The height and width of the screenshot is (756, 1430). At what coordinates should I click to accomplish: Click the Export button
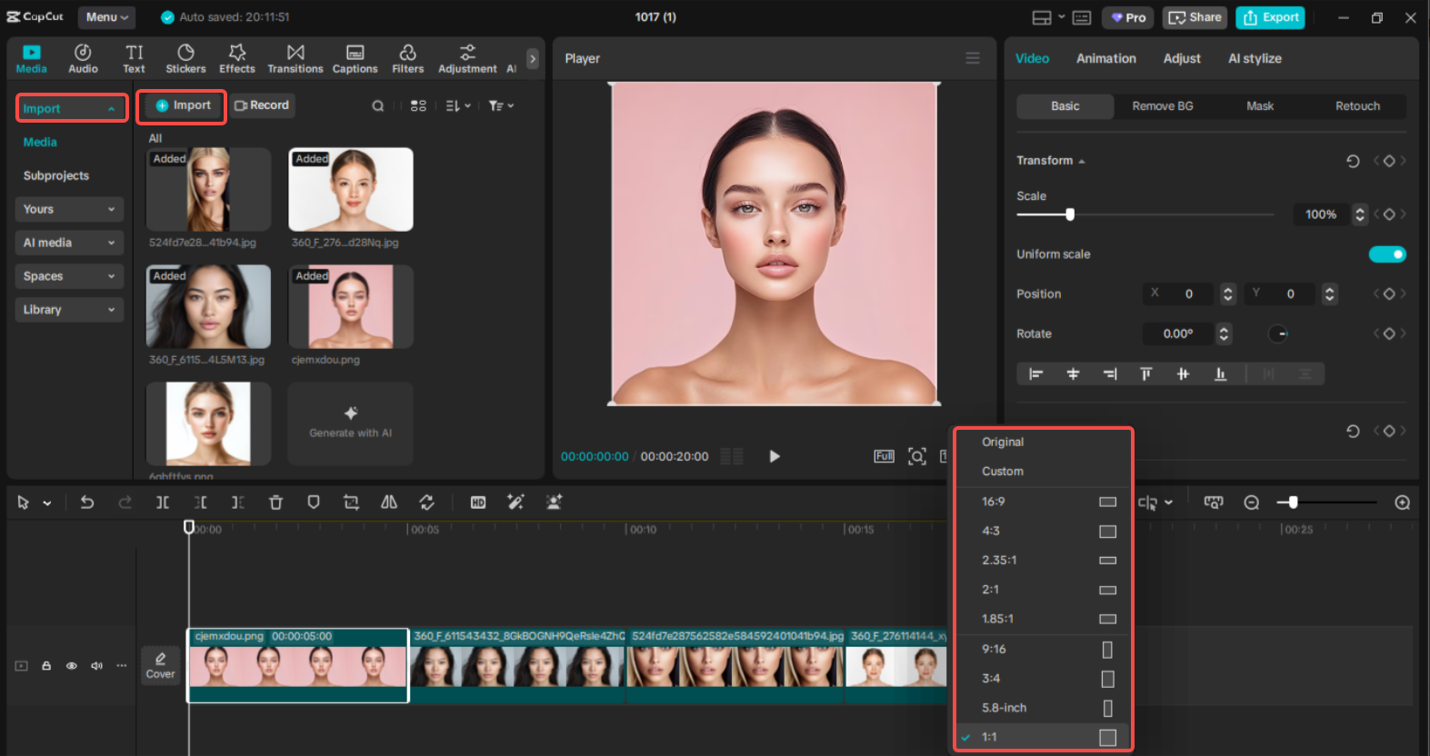tap(1270, 17)
